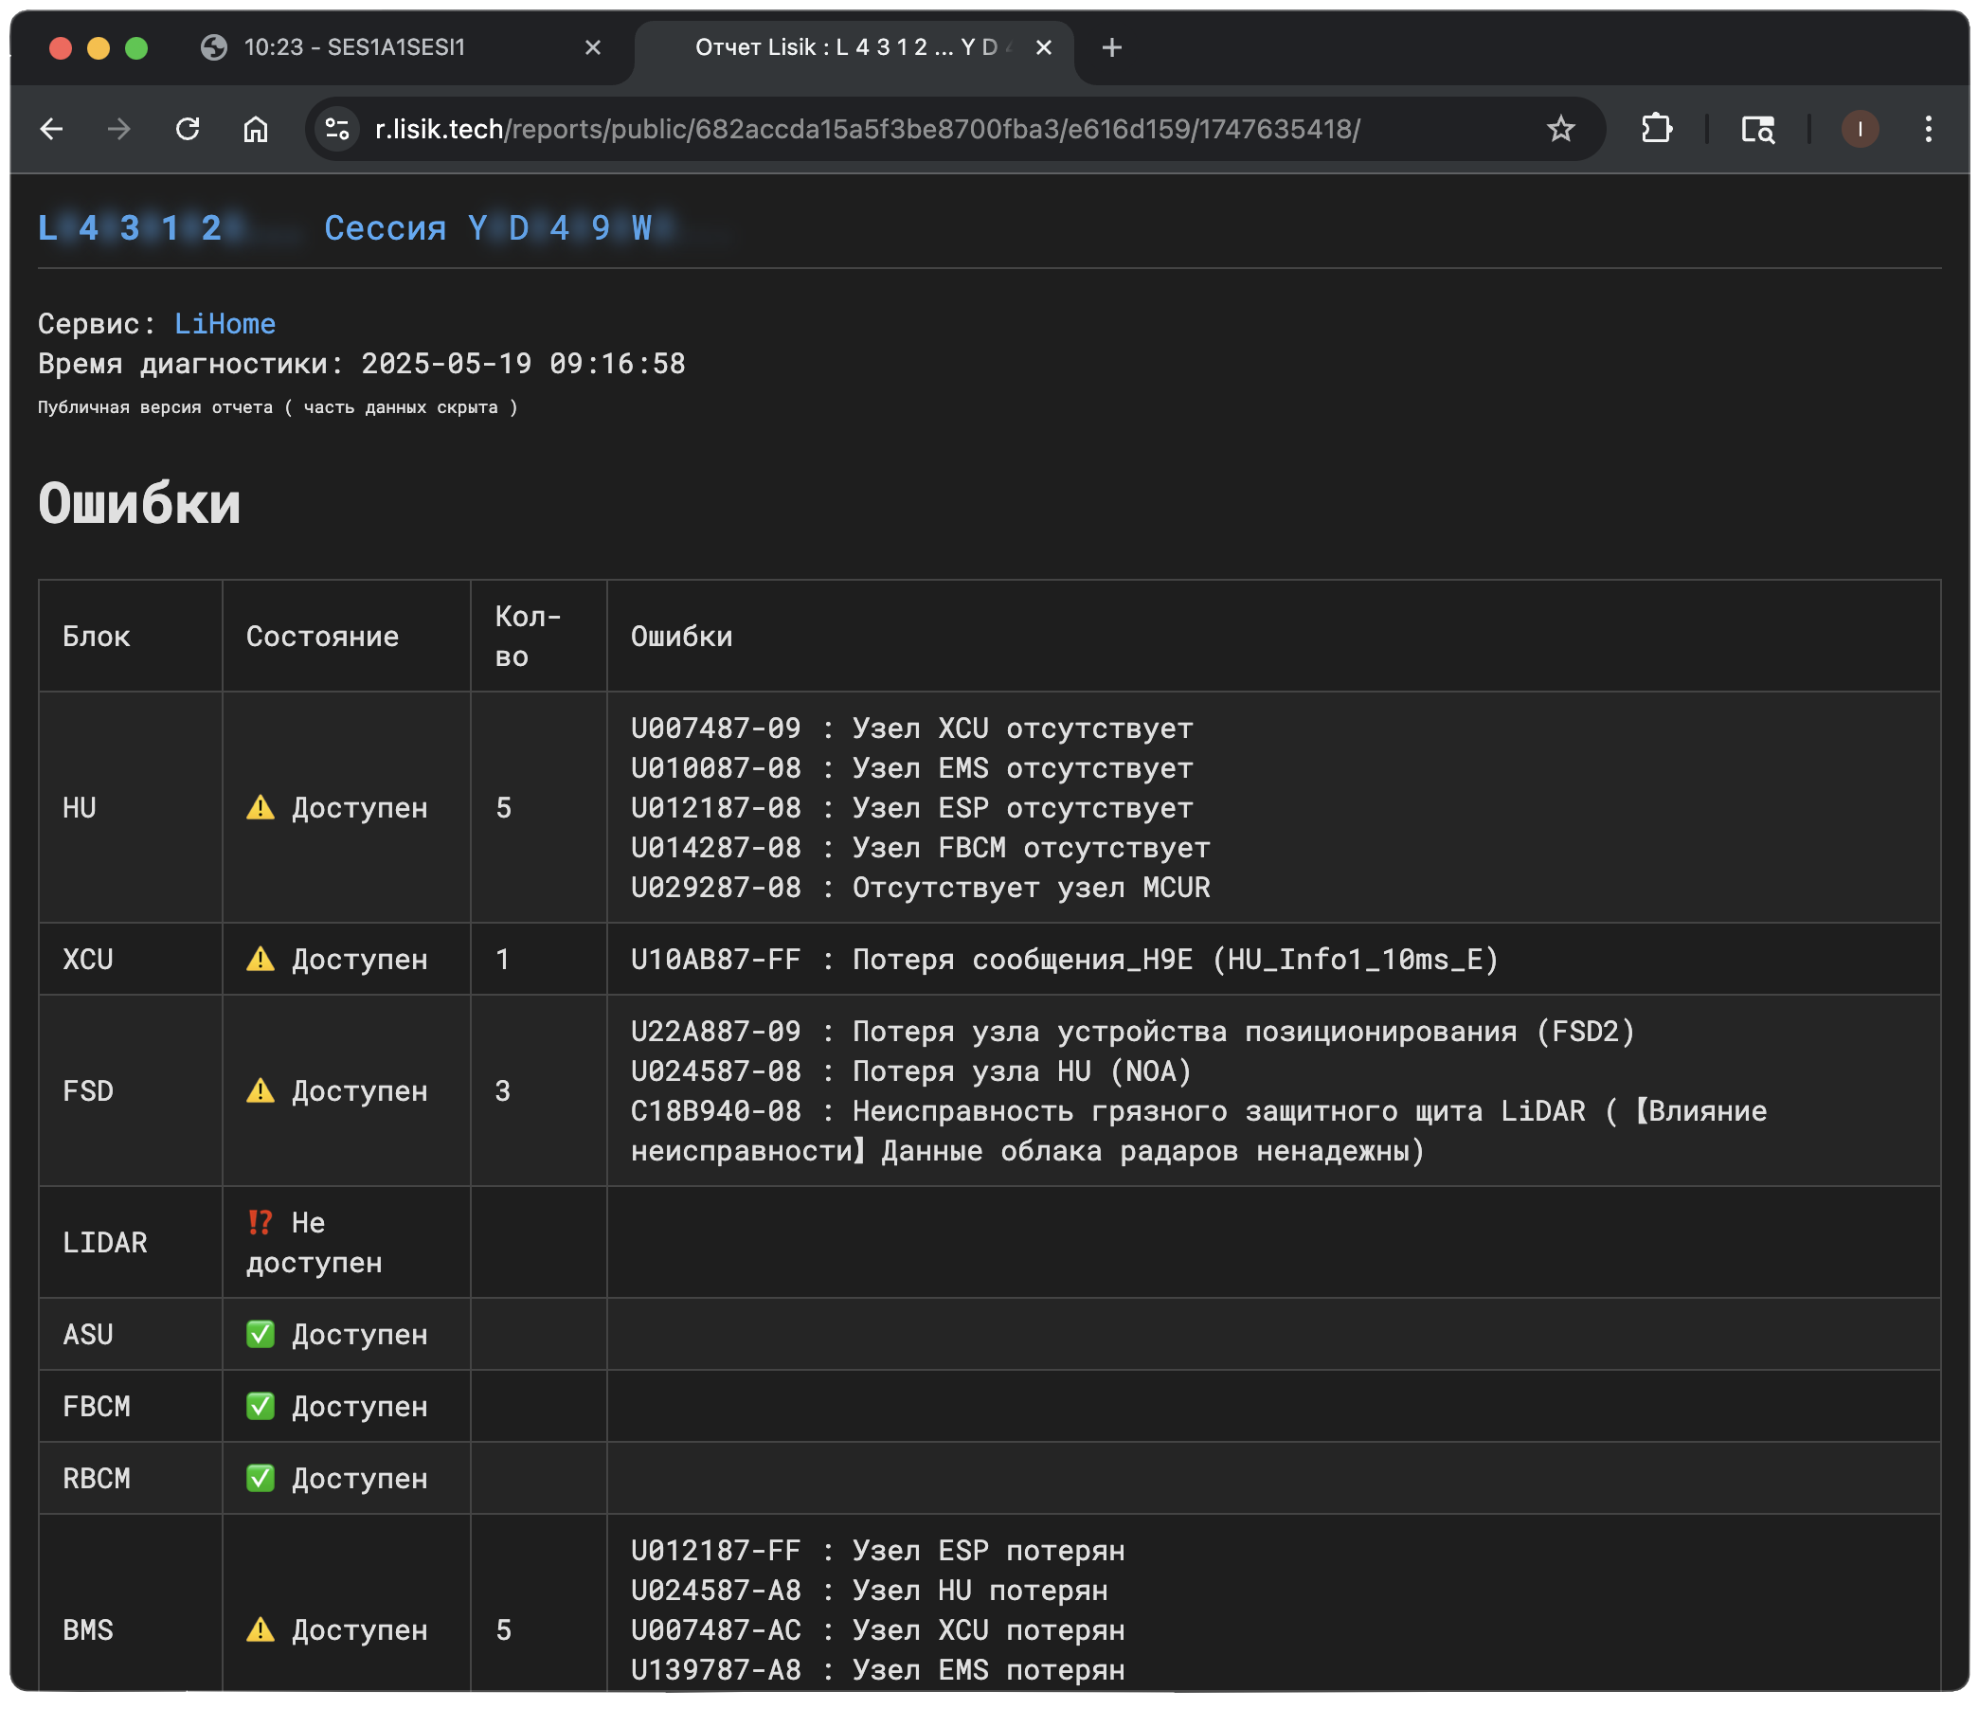Open the LiHome service link

[225, 324]
